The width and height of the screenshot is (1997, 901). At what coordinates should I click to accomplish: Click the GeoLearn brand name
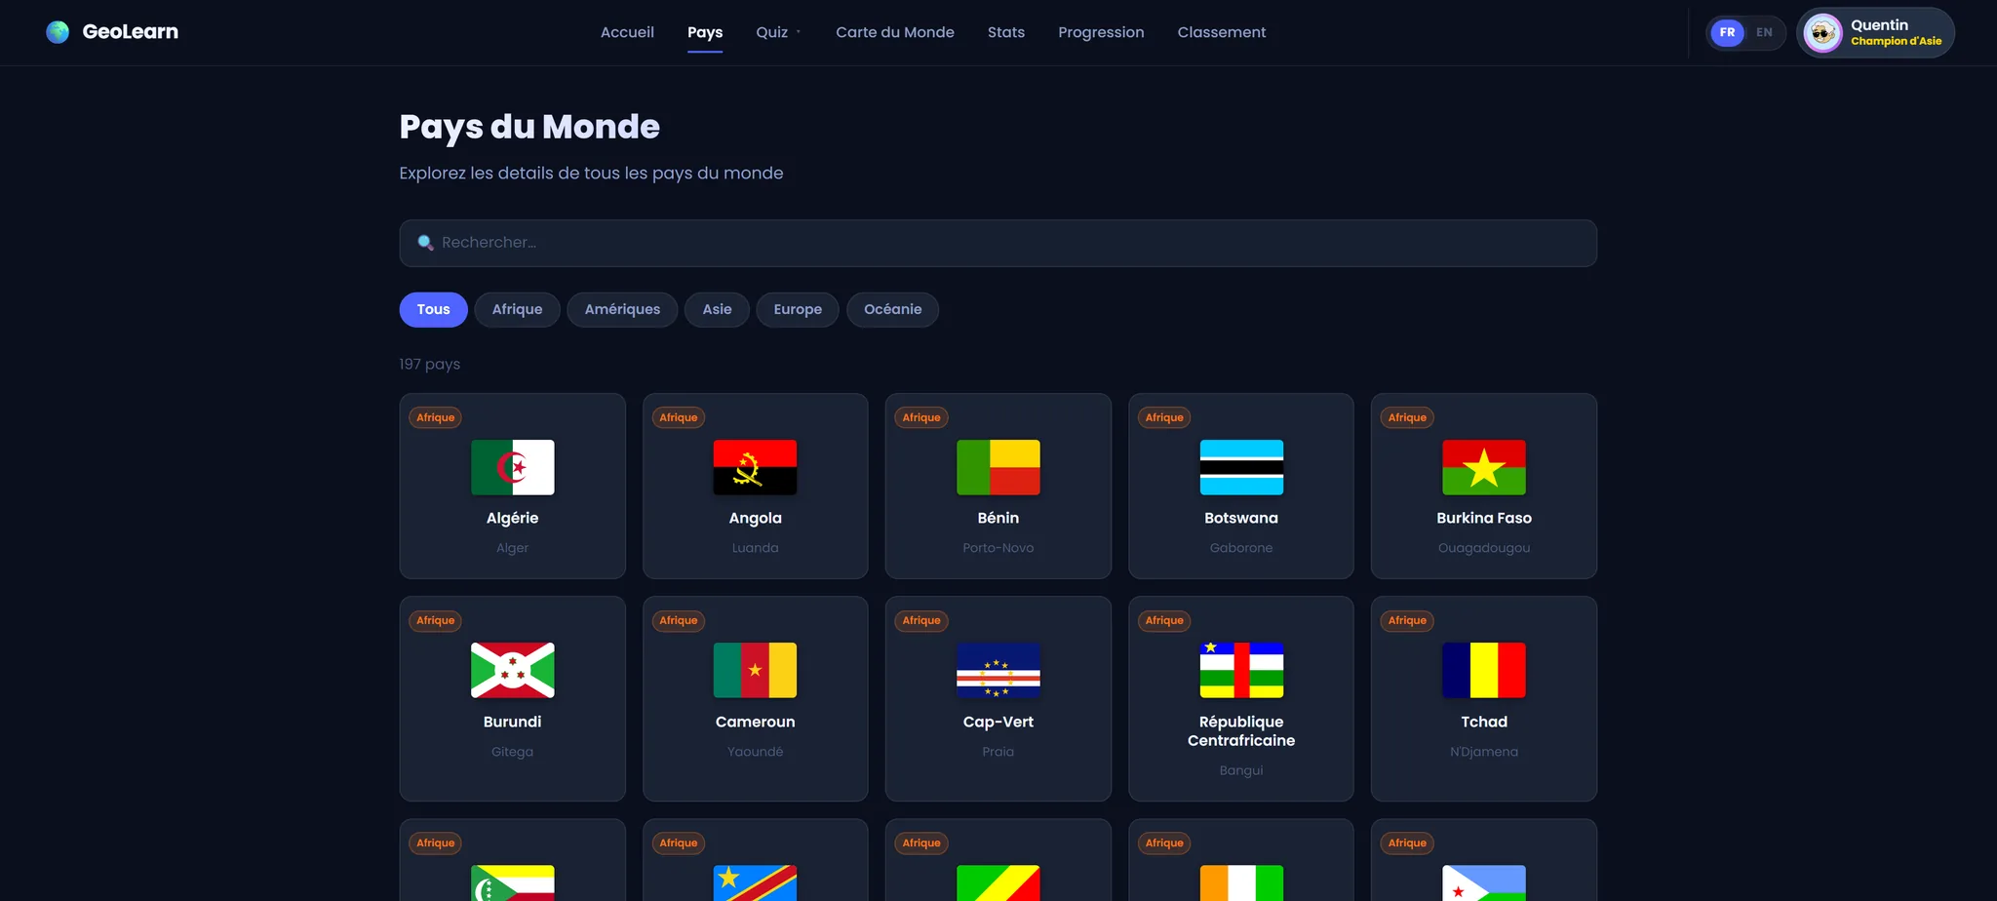click(131, 32)
